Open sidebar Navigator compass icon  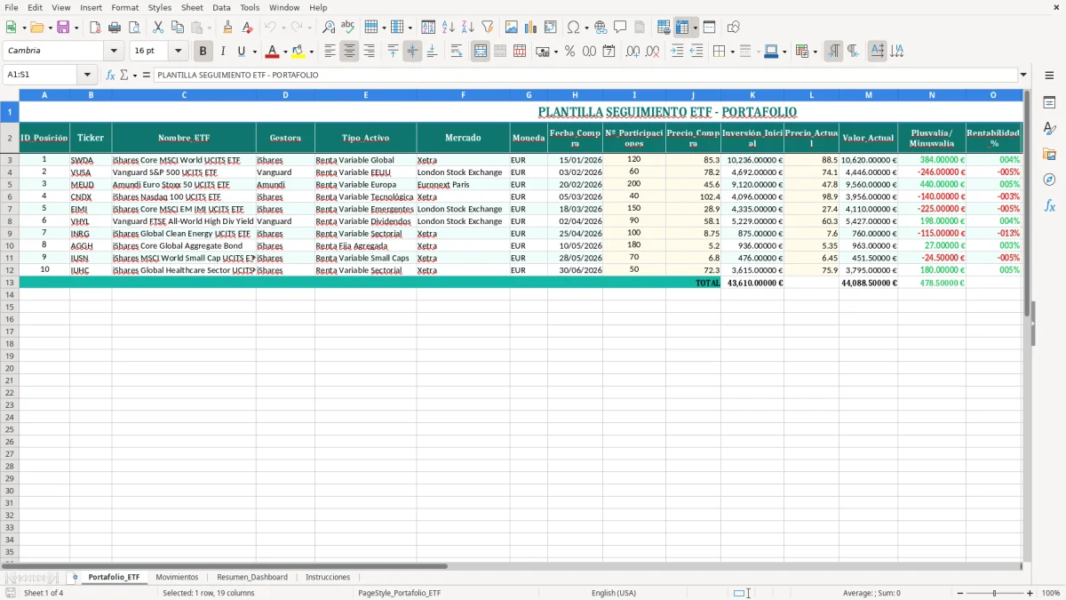1049,180
